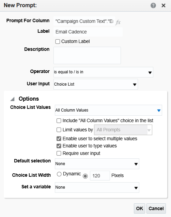
Task: Open the Set a variable dropdown
Action: tap(97, 188)
